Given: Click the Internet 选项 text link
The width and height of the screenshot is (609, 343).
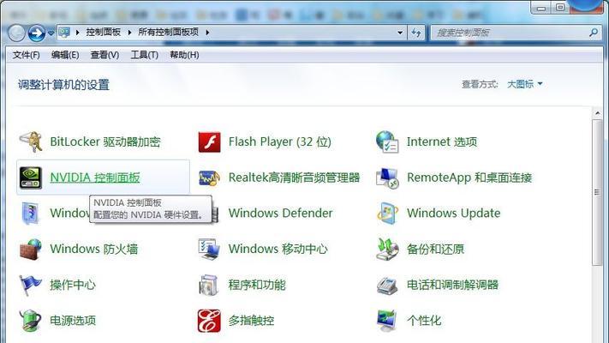Looking at the screenshot, I should pos(442,142).
